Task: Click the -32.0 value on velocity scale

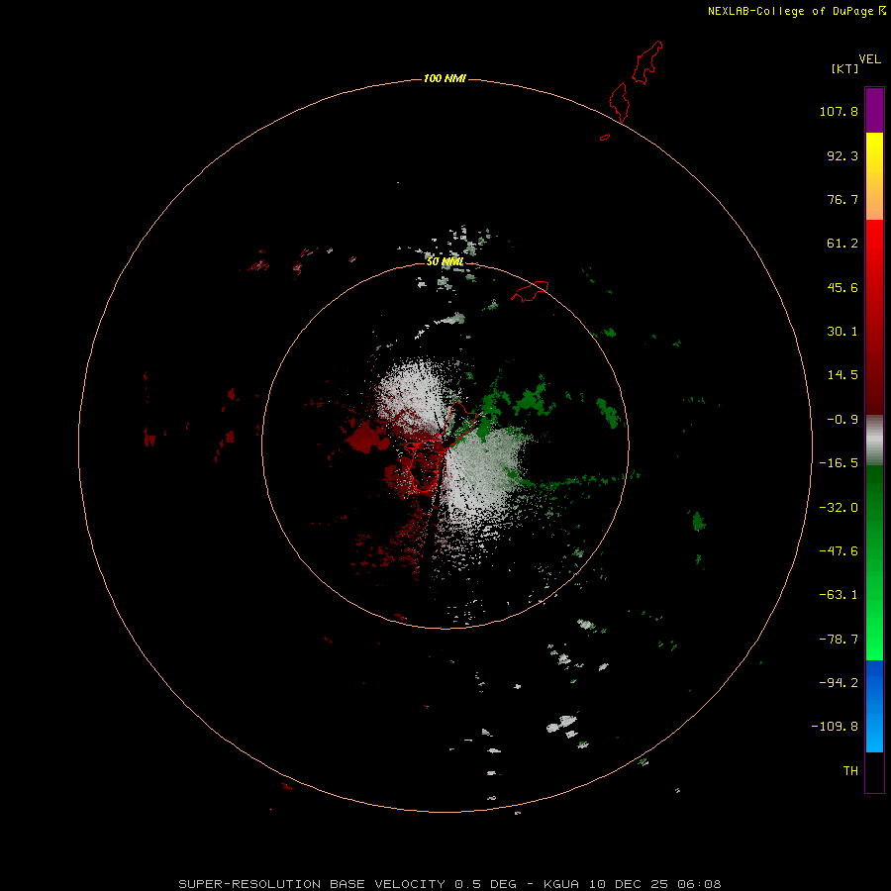Action: pyautogui.click(x=839, y=508)
